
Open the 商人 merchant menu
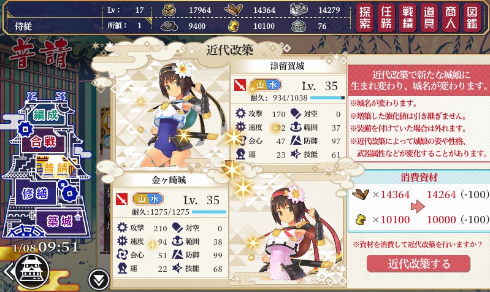pos(450,18)
